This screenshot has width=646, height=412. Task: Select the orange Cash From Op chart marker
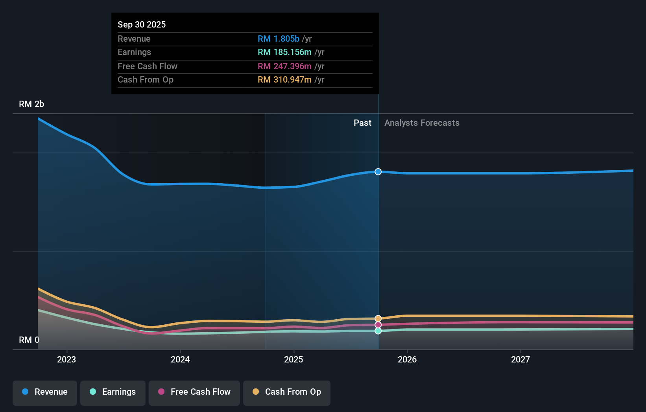(x=378, y=318)
